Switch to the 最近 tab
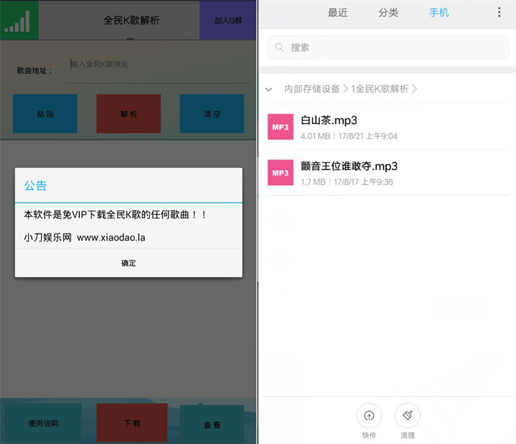The height and width of the screenshot is (444, 516). (337, 13)
